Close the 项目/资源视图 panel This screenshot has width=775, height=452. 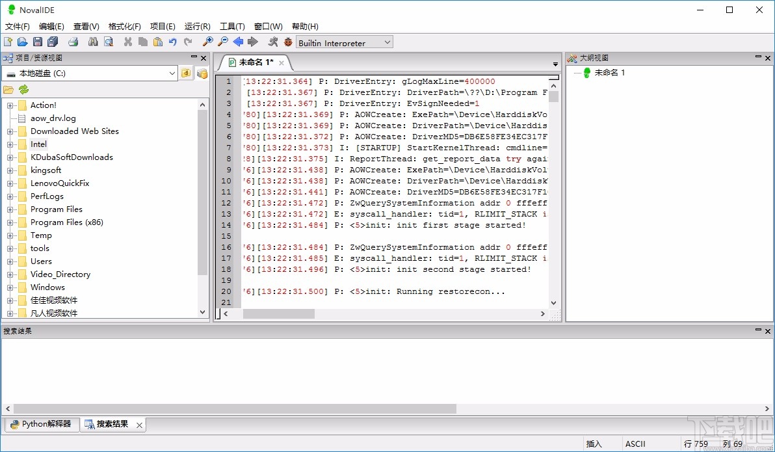pos(203,58)
